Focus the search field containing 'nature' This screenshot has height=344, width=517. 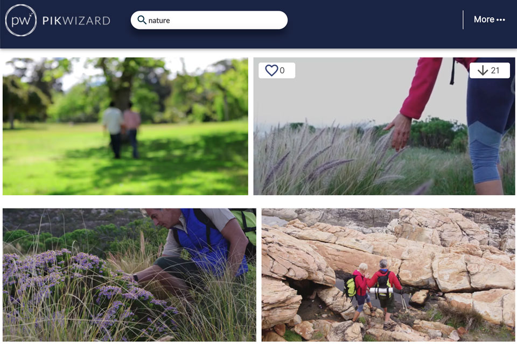pyautogui.click(x=209, y=20)
